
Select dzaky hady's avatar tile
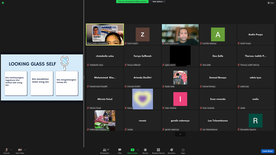coord(180,77)
